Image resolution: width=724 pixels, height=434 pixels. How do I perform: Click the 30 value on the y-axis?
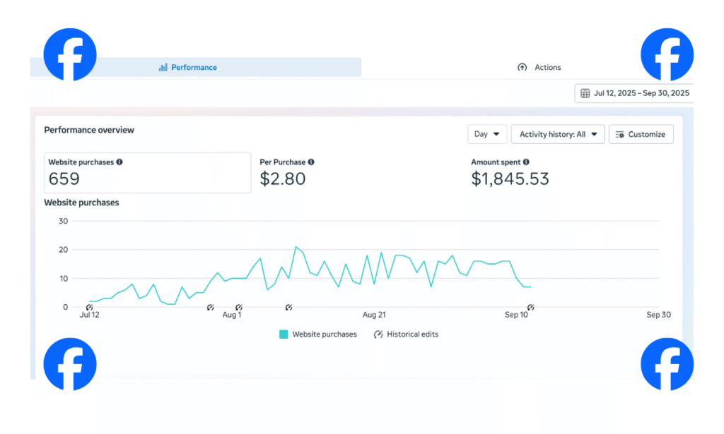pos(63,221)
